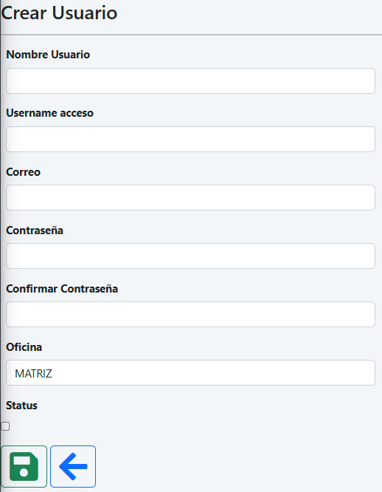Focus the Confirmar Contraseña field
382x492 pixels.
coord(190,315)
